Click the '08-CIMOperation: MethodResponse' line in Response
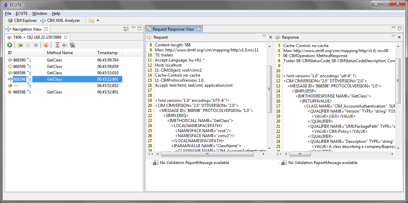The image size is (408, 203). [x=315, y=56]
